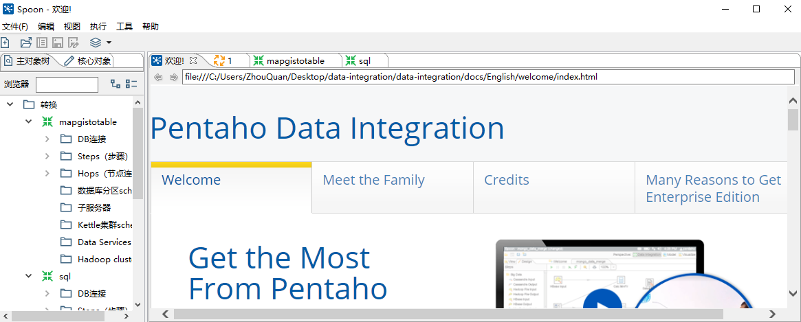The width and height of the screenshot is (801, 322).
Task: Select Data Services tree item
Action: click(105, 242)
